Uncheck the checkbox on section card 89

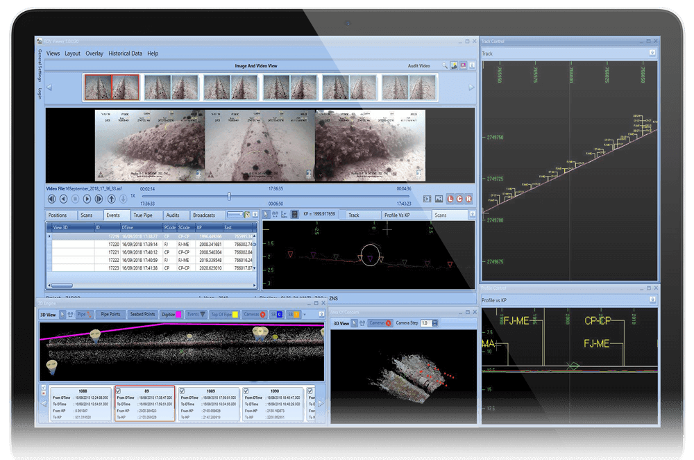click(x=118, y=391)
